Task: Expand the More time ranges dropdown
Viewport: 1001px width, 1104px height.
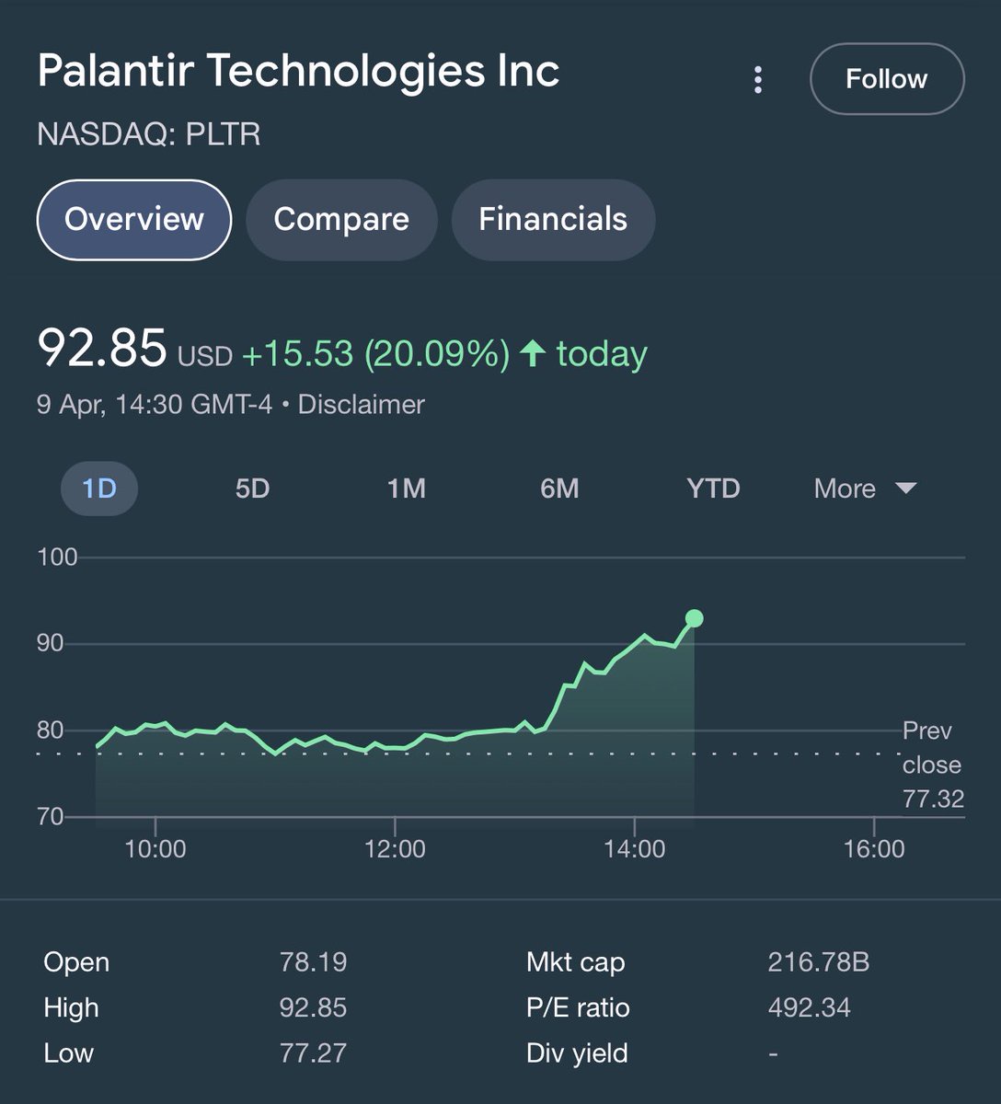Action: [x=845, y=489]
